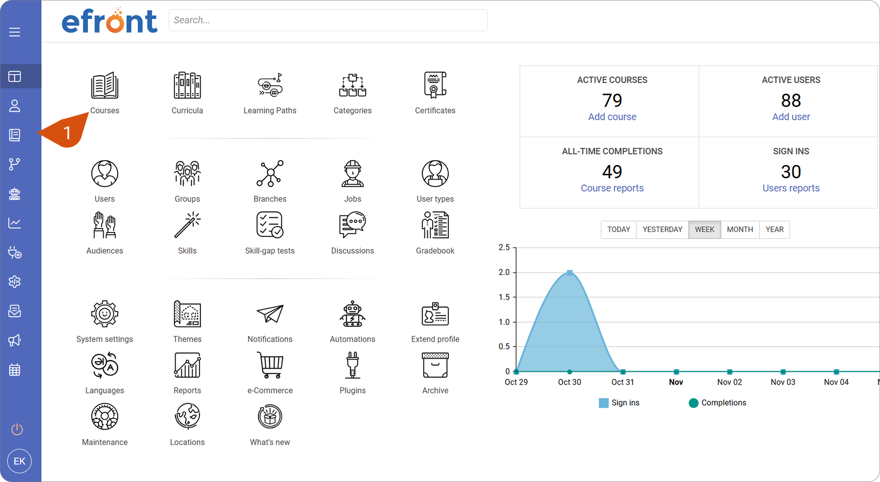Open the Courses icon

coord(104,85)
